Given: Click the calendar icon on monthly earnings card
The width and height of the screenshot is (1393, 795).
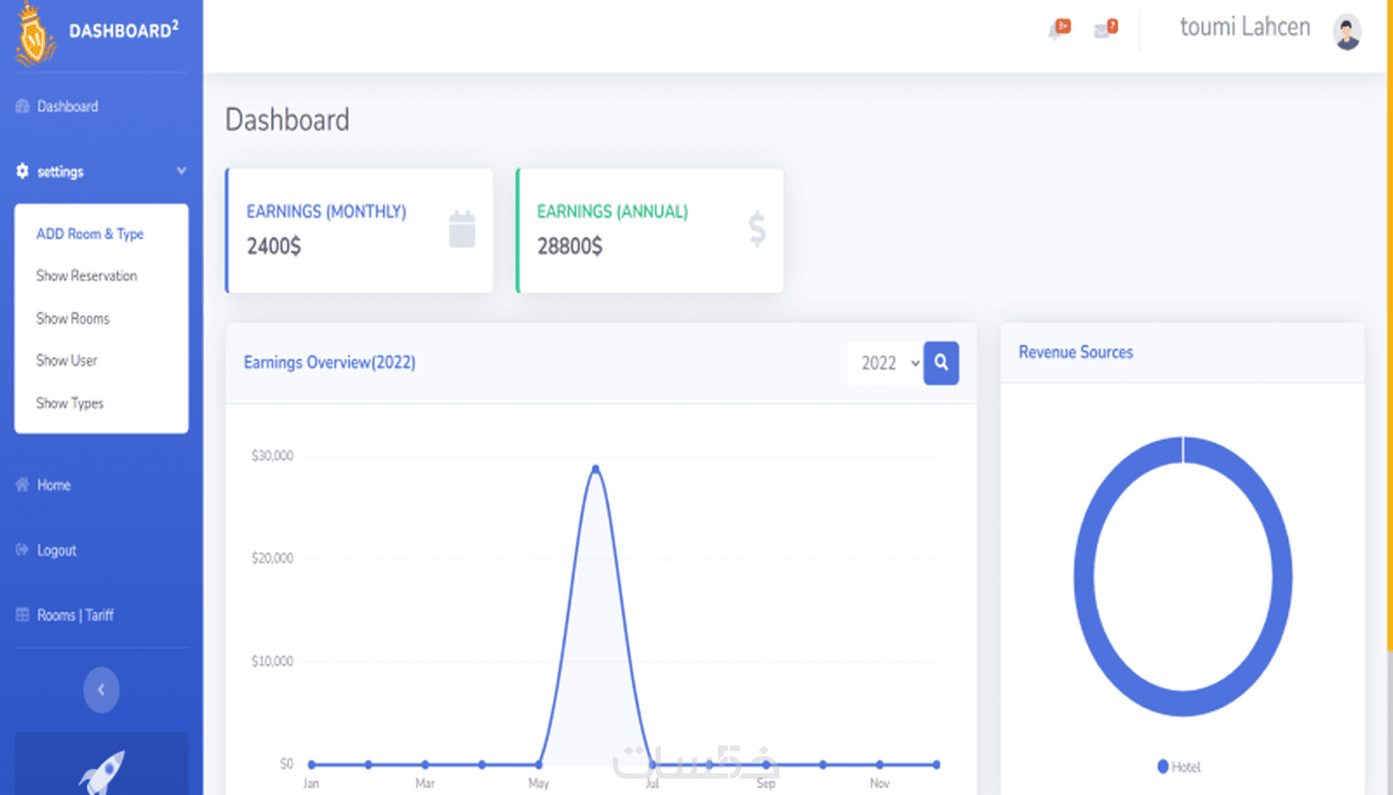Looking at the screenshot, I should coord(462,229).
